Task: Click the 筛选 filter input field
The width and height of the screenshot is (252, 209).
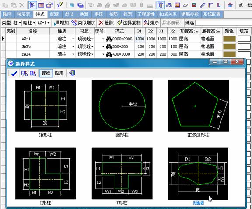Action: click(x=224, y=23)
